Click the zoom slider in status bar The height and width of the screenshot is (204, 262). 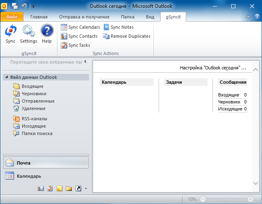coord(226,199)
